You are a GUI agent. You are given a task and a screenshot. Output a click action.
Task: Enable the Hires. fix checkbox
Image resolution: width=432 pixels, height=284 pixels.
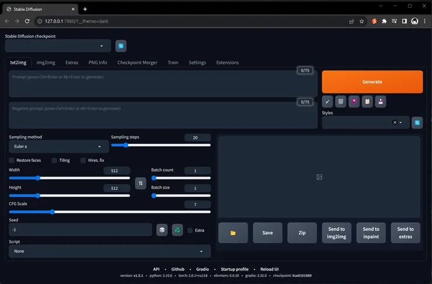[83, 160]
